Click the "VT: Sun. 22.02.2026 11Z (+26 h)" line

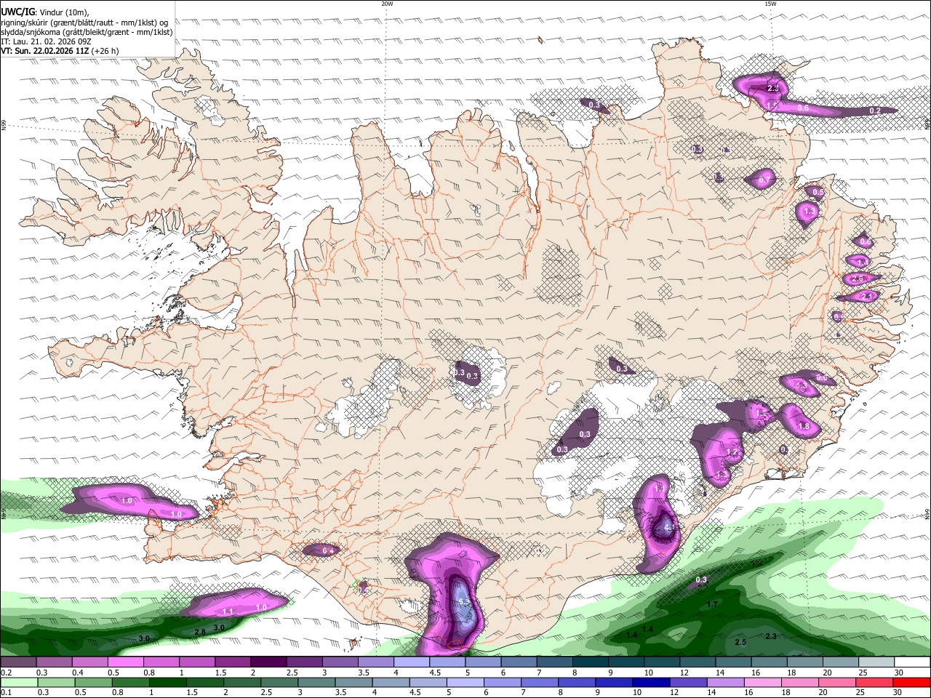coord(60,51)
